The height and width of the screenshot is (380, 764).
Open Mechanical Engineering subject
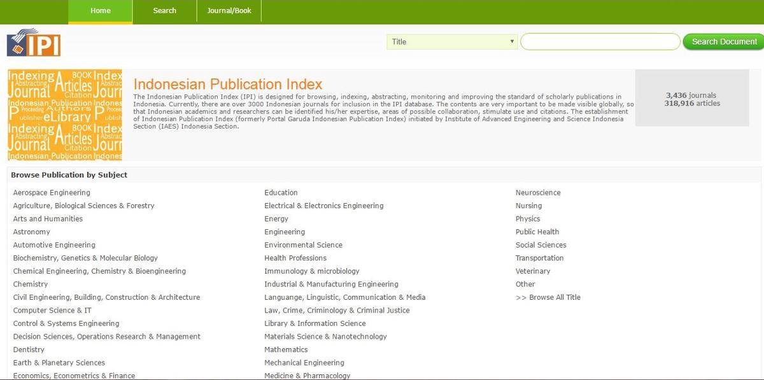tap(304, 363)
